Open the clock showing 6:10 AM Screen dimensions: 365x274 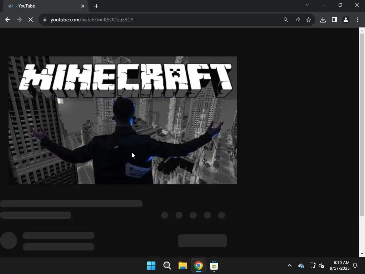pyautogui.click(x=340, y=265)
